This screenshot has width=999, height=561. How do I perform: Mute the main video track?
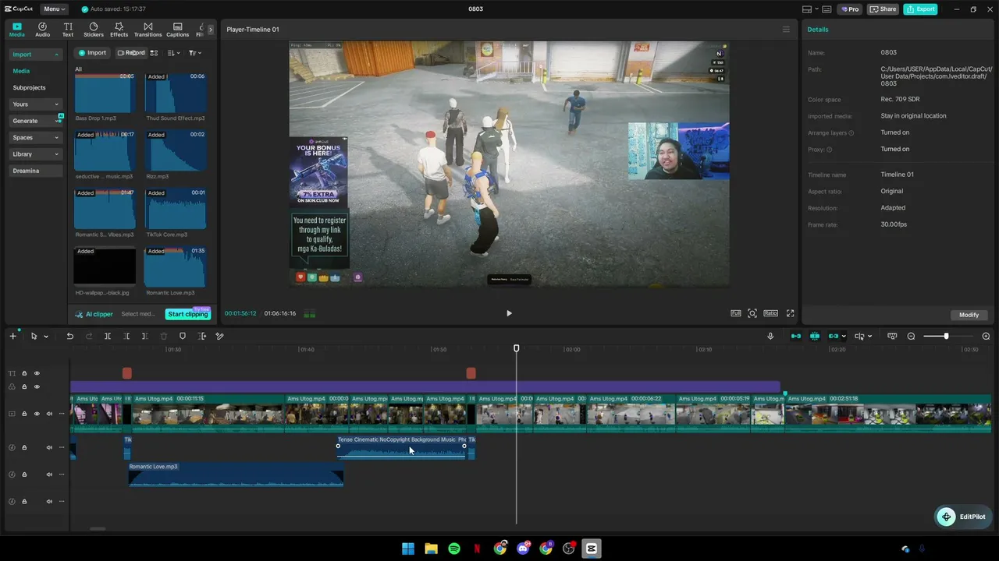49,414
